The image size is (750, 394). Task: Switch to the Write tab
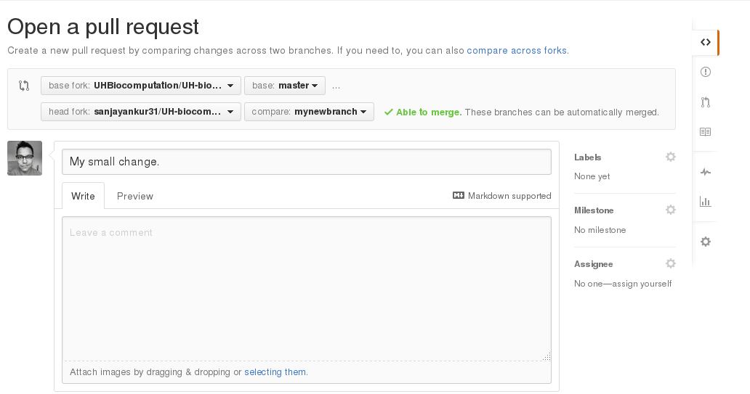tap(84, 196)
